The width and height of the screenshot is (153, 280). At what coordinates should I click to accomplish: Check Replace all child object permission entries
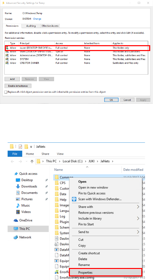coord(6,92)
